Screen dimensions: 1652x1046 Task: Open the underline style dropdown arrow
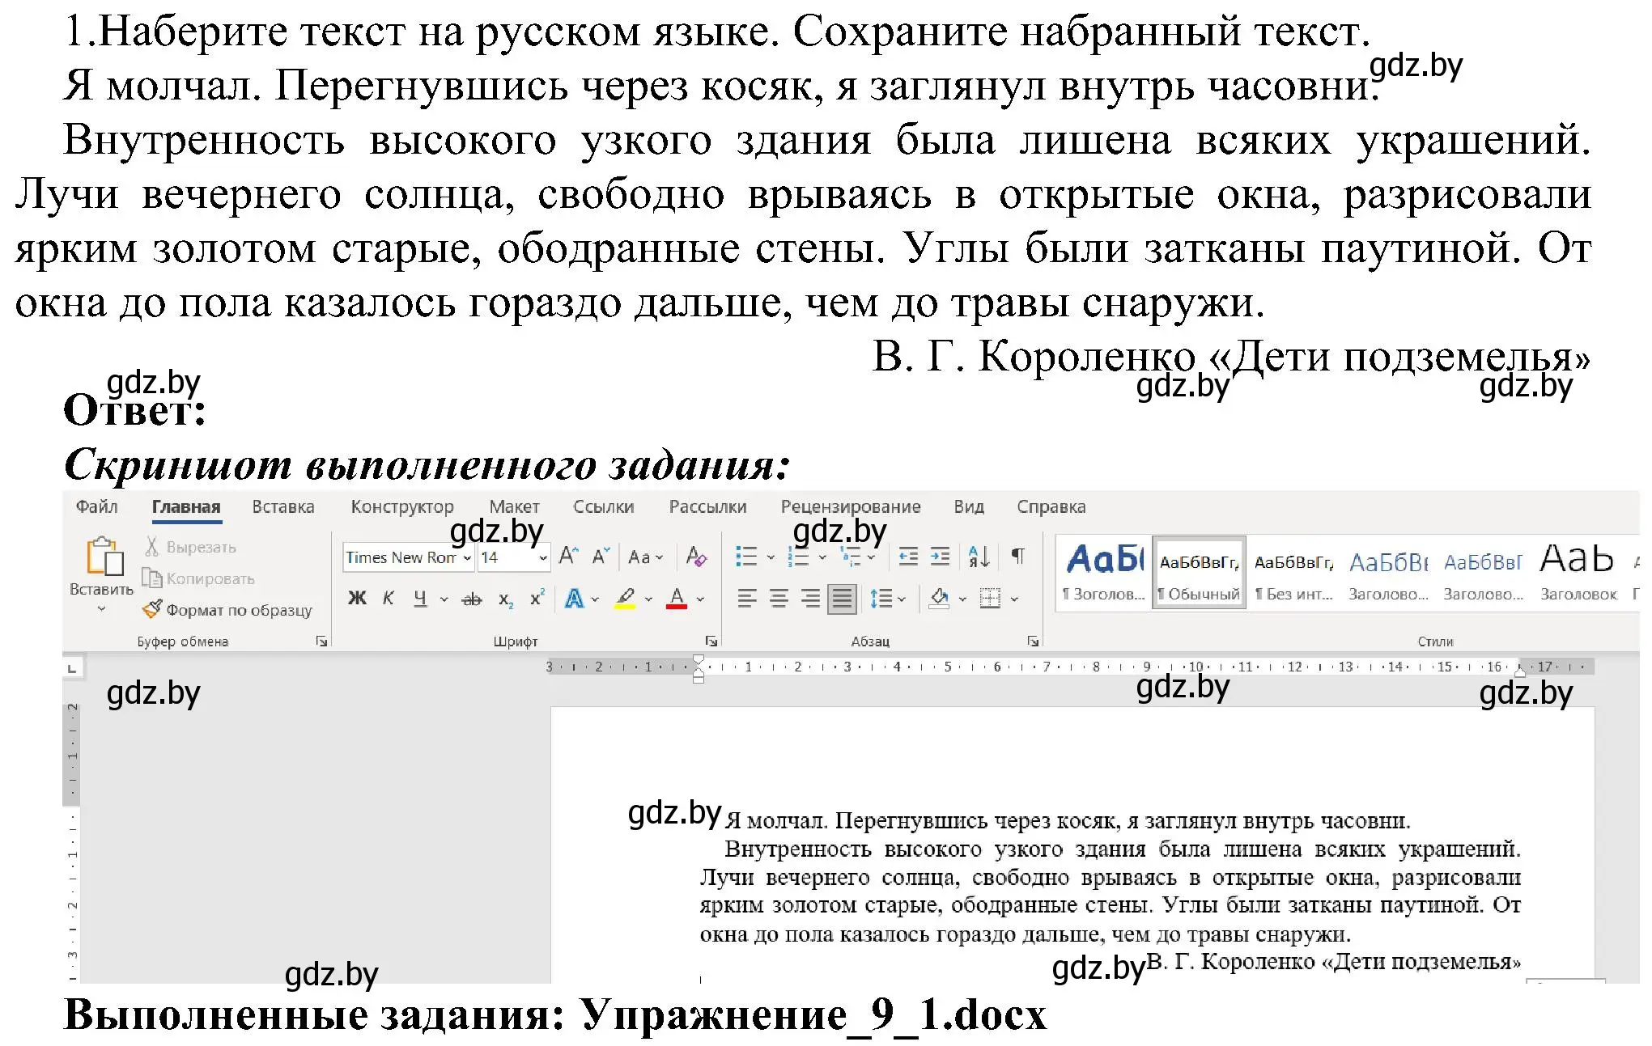[x=444, y=599]
